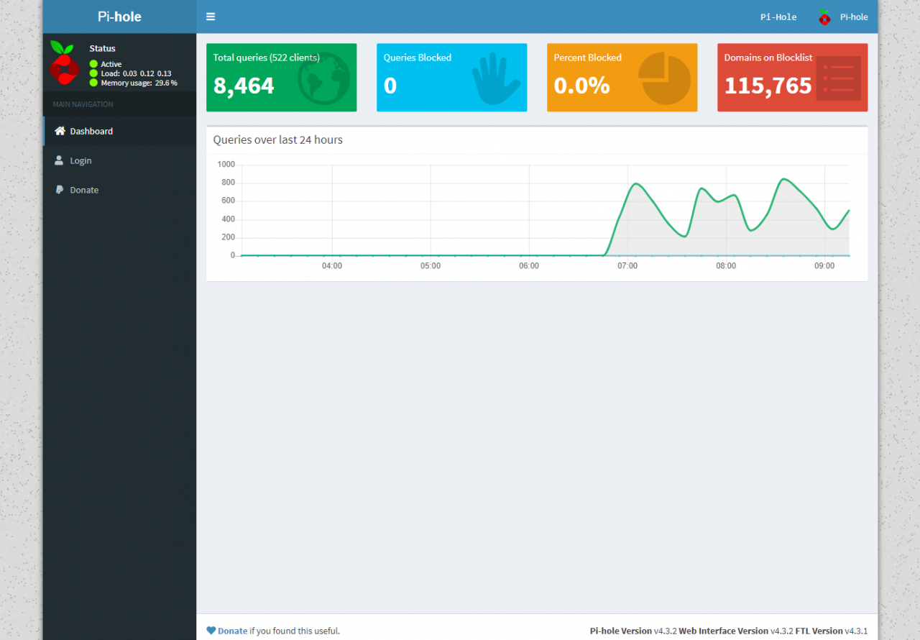920x640 pixels.
Task: Open the Domains on Blocklist card
Action: (792, 78)
